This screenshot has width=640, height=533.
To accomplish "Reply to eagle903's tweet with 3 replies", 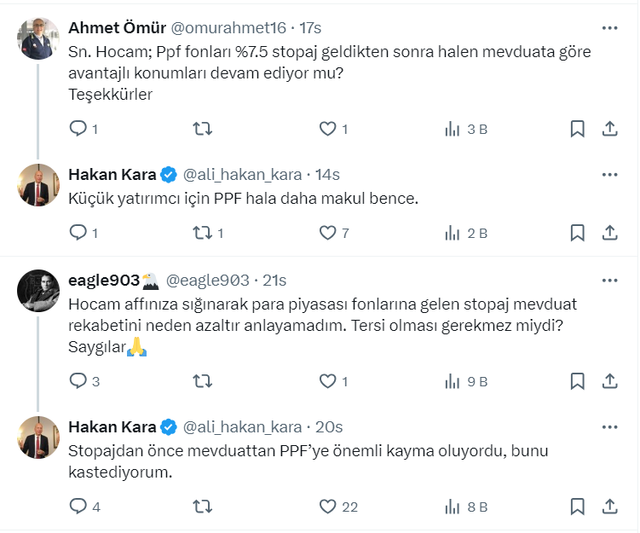I will [x=78, y=381].
